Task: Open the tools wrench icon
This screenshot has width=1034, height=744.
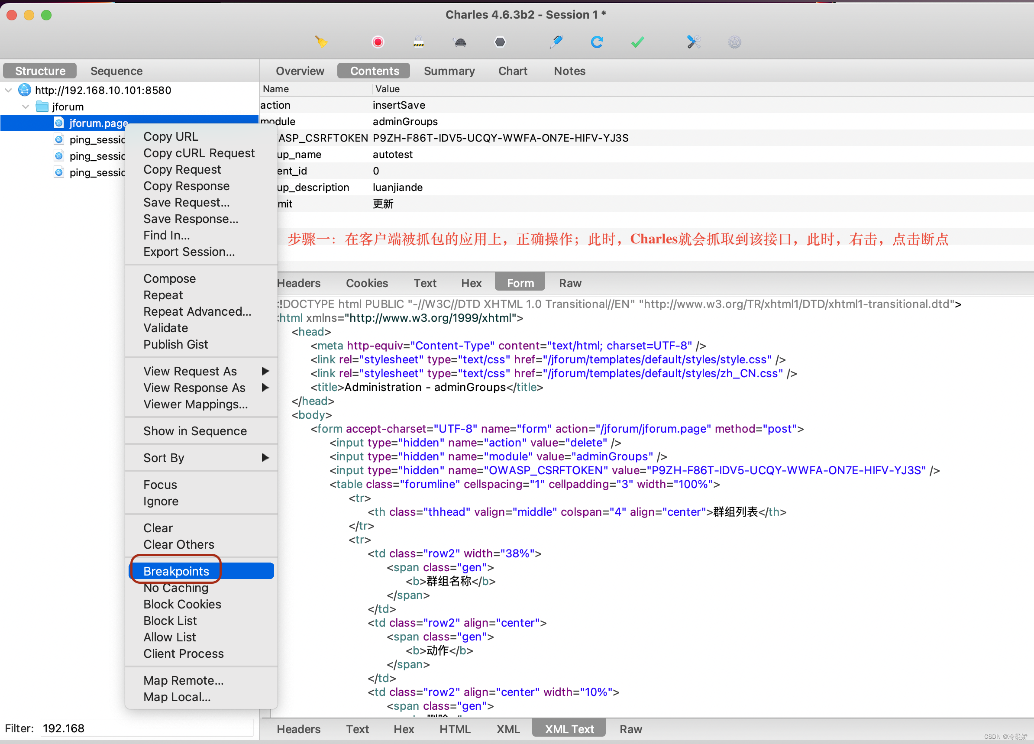Action: [x=693, y=42]
